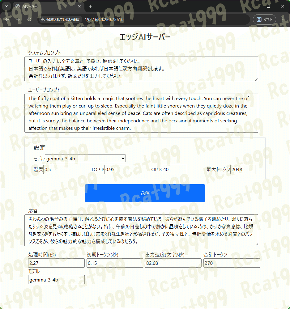Open a new browser tab
This screenshot has height=309, width=290.
point(90,6)
